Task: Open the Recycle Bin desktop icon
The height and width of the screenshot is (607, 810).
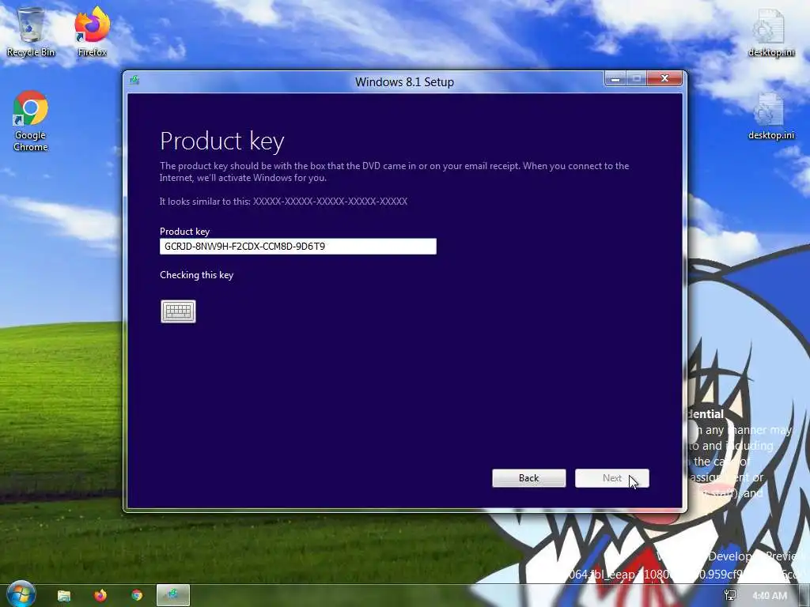Action: (31, 32)
